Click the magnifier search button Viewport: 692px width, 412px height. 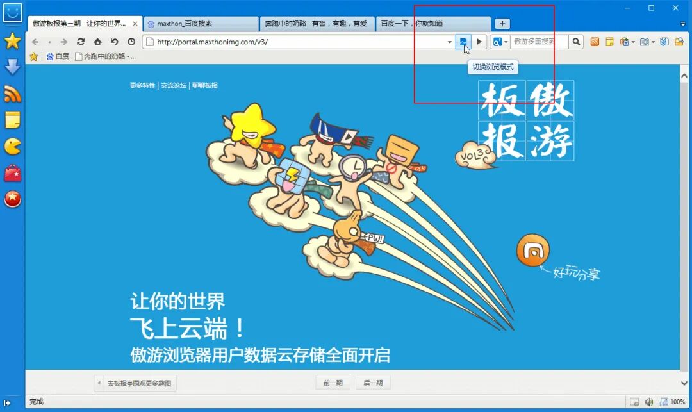[x=576, y=42]
